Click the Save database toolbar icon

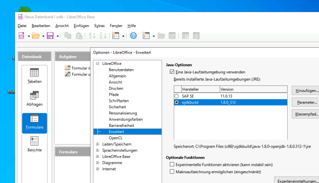coord(50,35)
